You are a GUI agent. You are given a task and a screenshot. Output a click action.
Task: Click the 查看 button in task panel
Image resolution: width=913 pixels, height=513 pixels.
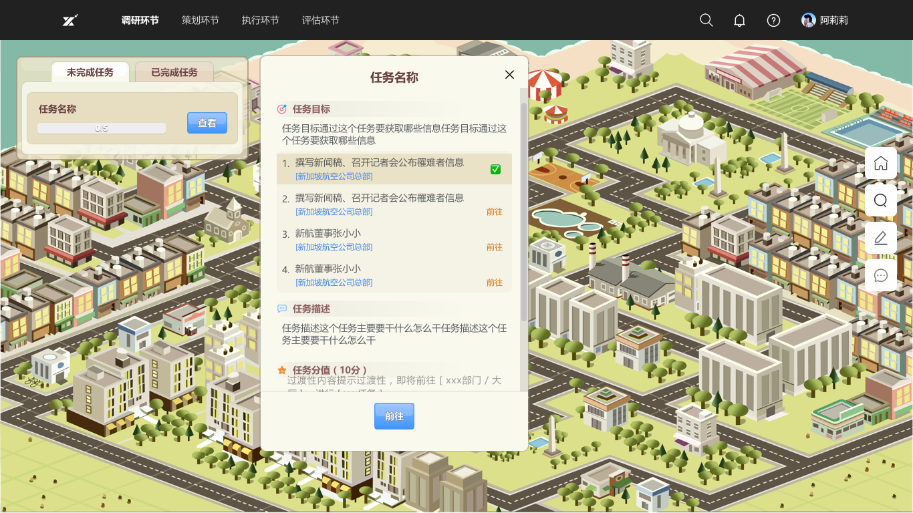pos(207,123)
